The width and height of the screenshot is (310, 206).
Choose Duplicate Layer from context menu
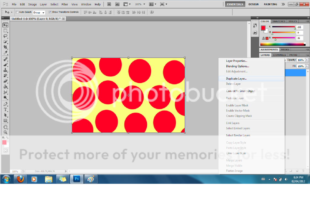236,79
